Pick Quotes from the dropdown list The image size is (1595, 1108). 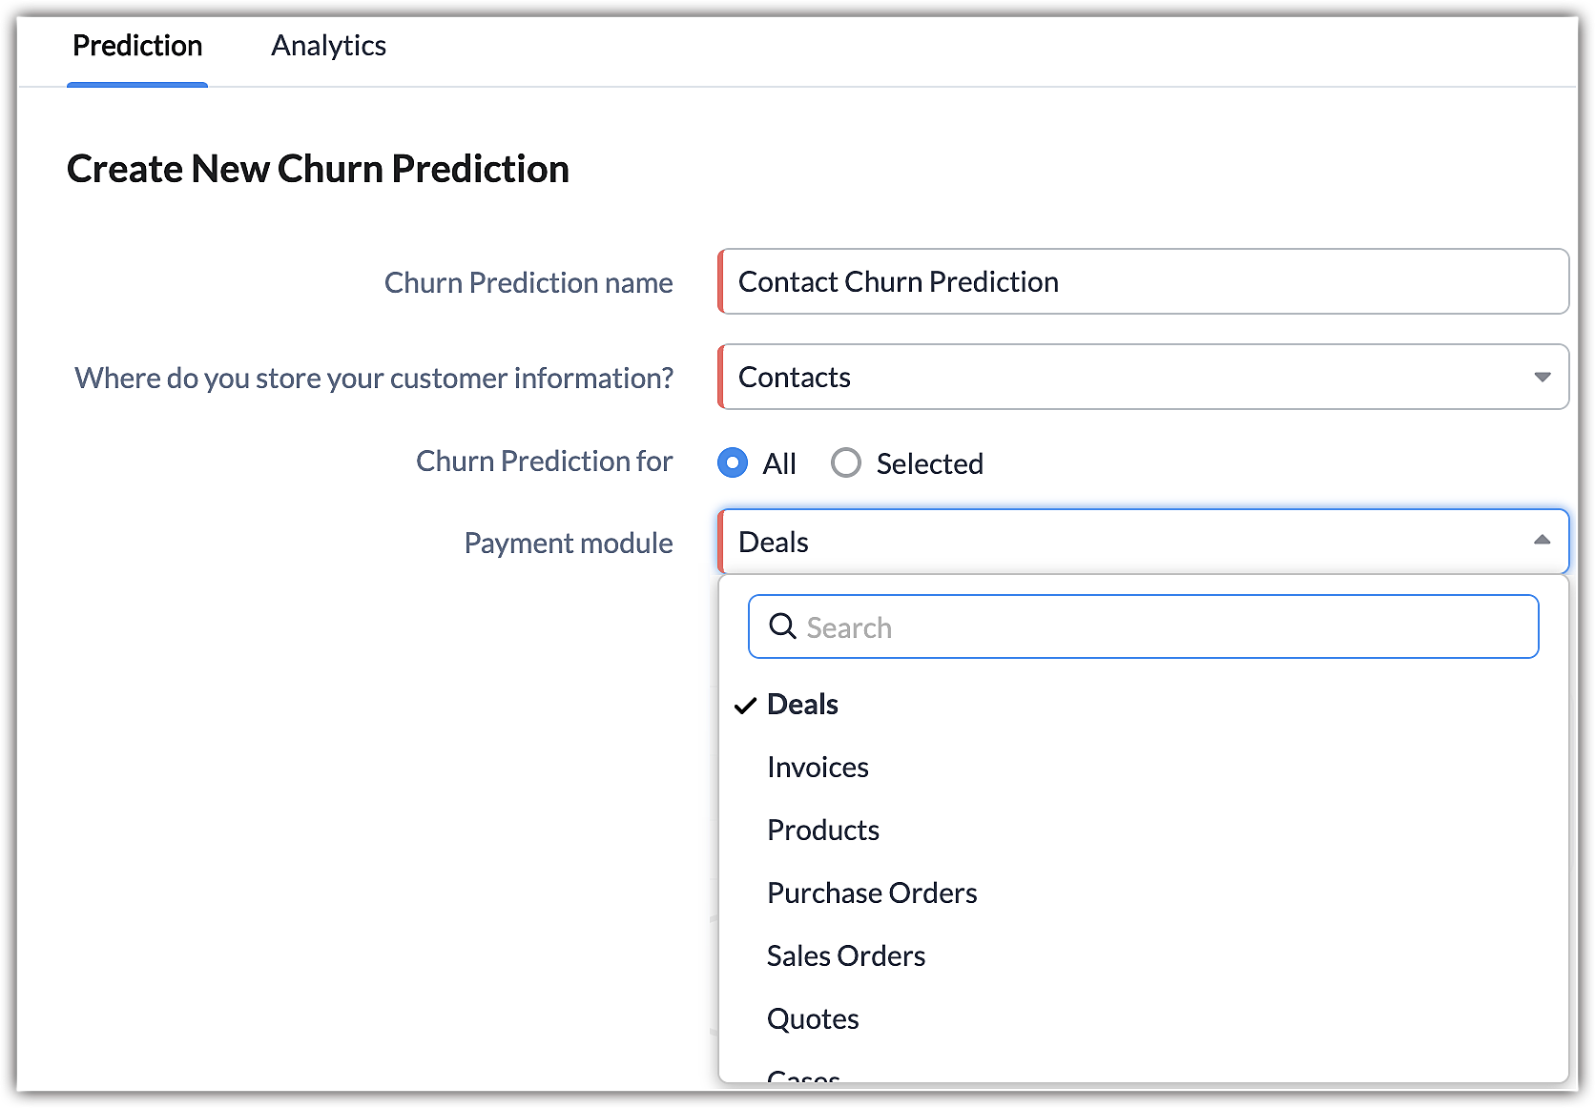pos(813,1019)
